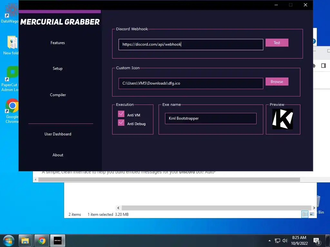Uncheck the Anti VM checkbox

[x=121, y=114]
